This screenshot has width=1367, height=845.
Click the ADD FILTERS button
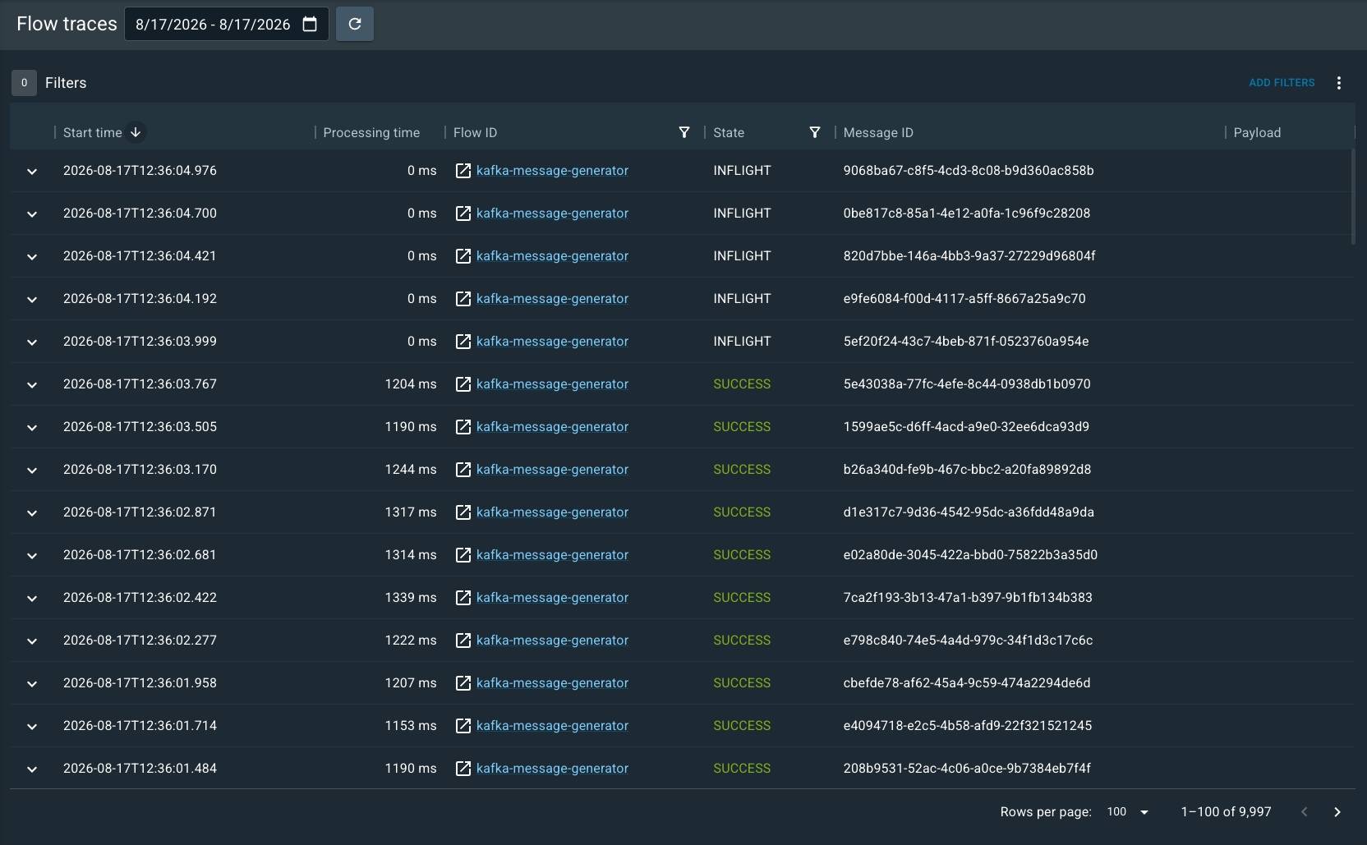[1282, 83]
